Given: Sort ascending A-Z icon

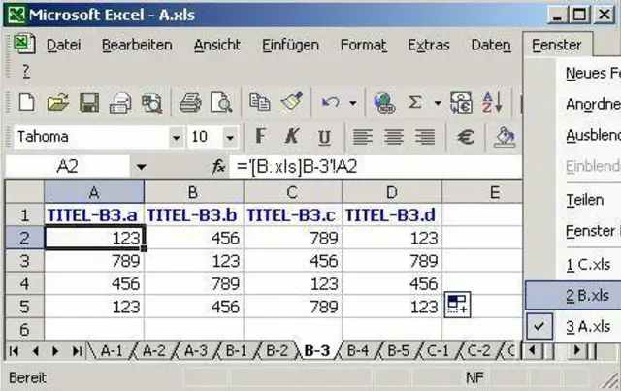Looking at the screenshot, I should pyautogui.click(x=492, y=103).
